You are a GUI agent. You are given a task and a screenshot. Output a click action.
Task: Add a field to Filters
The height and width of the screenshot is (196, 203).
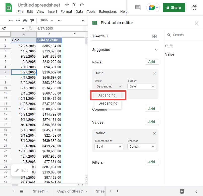click(x=152, y=162)
